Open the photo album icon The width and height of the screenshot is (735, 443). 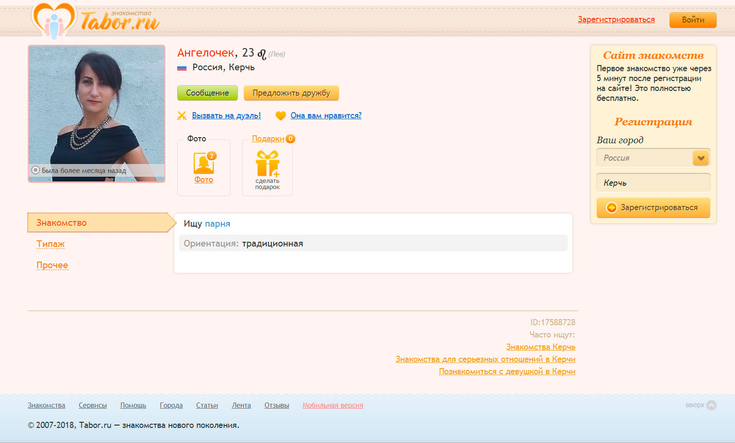tap(204, 163)
